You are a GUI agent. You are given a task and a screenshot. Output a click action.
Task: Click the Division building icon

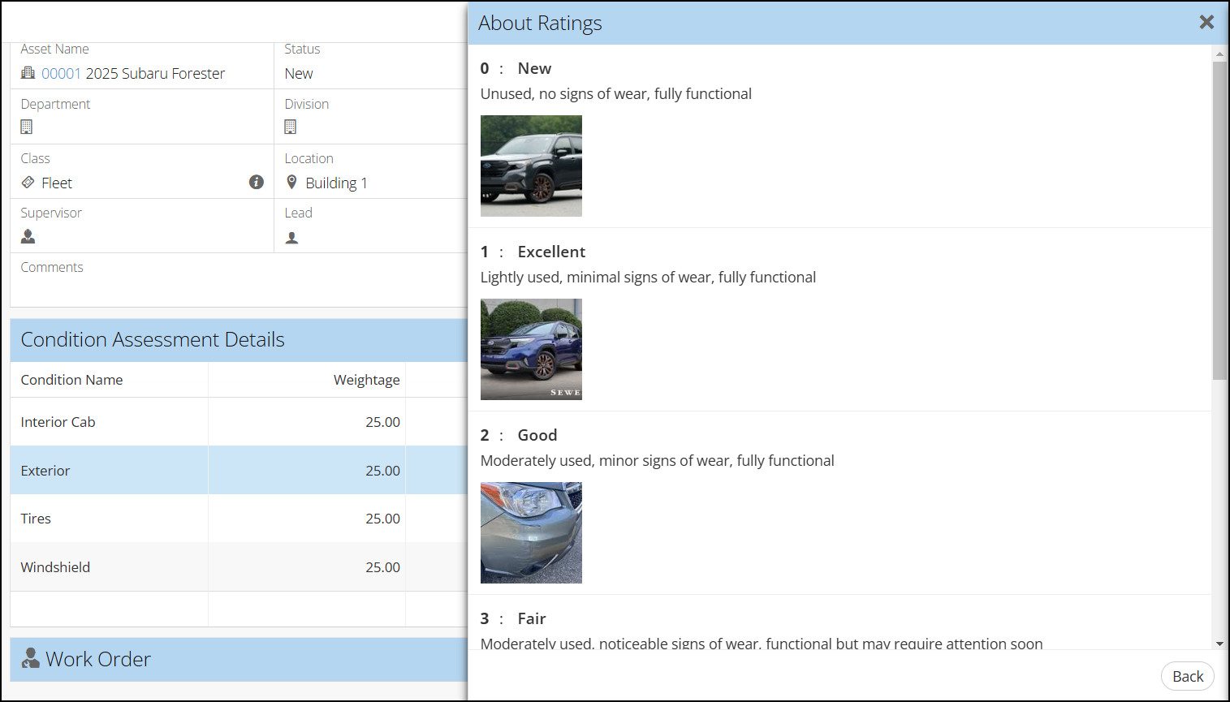(291, 127)
